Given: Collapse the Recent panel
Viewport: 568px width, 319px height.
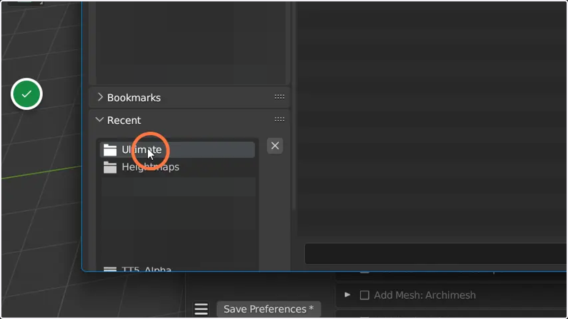Looking at the screenshot, I should [x=99, y=120].
